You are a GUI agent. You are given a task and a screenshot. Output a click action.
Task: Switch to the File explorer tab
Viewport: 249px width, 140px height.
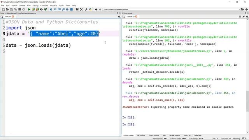pyautogui.click(x=141, y=135)
